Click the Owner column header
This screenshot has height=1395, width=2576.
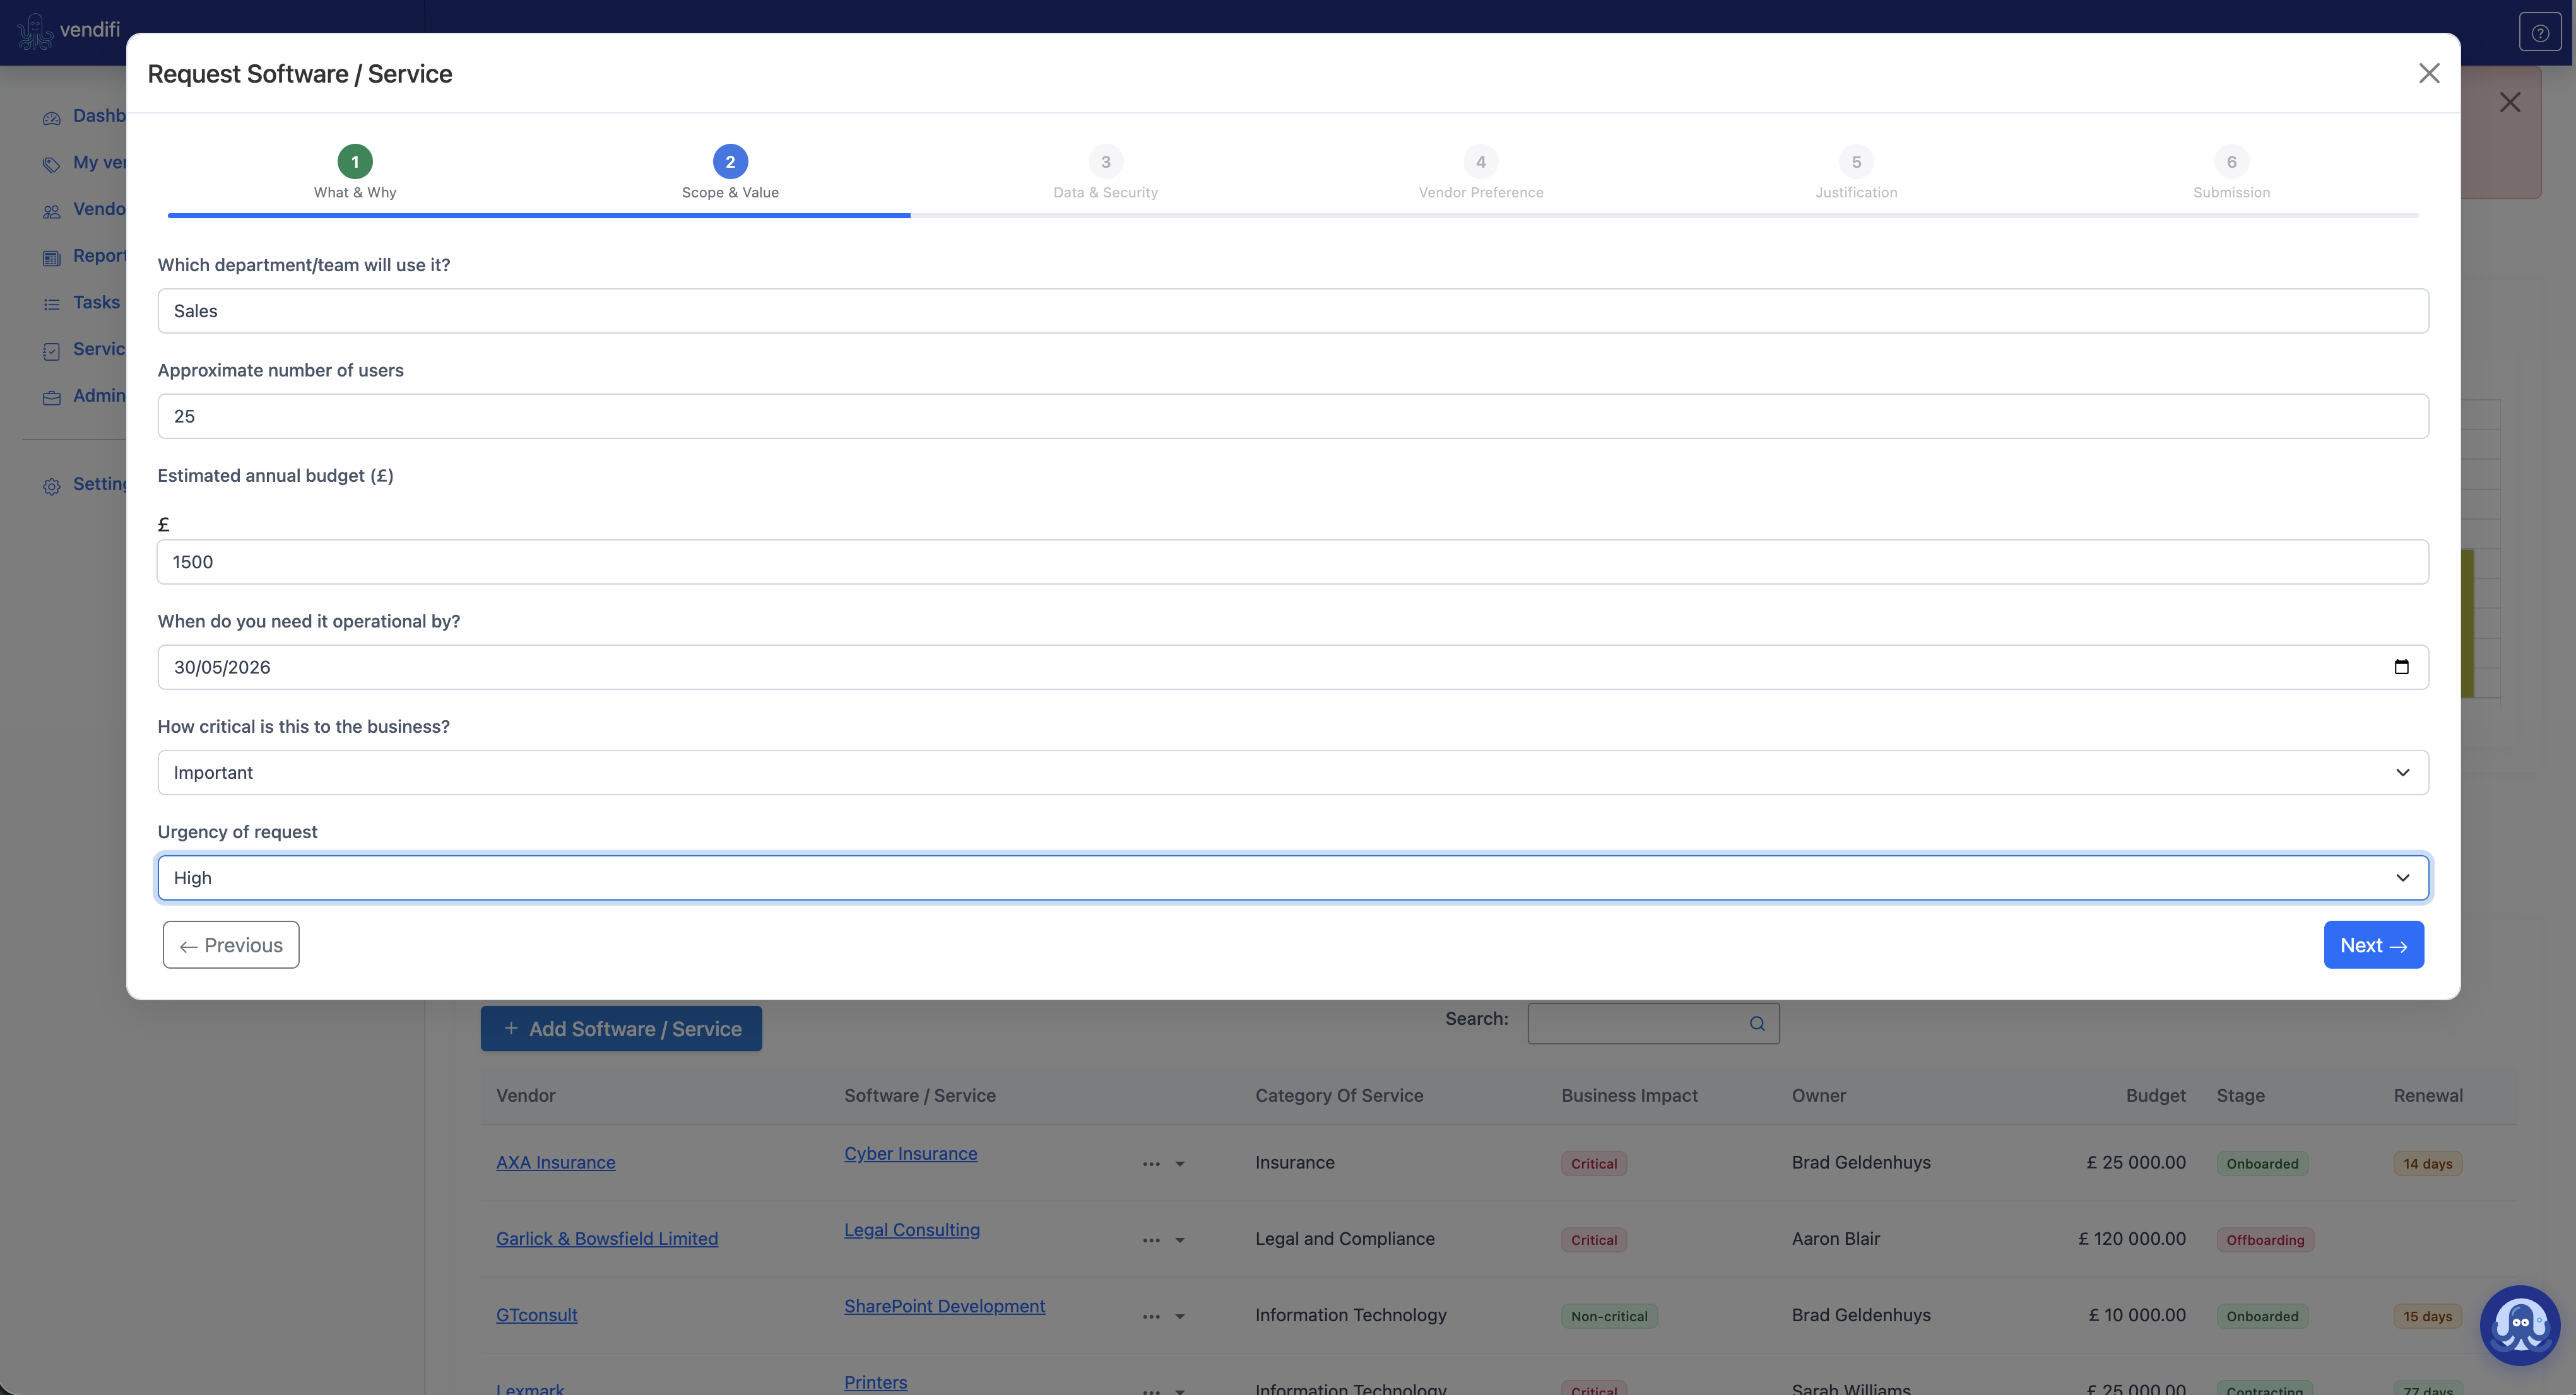coord(1819,1095)
